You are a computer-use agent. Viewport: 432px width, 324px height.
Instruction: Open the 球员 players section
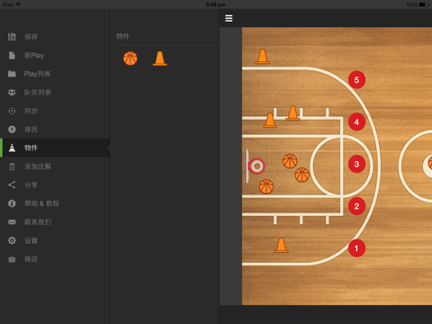(x=55, y=130)
